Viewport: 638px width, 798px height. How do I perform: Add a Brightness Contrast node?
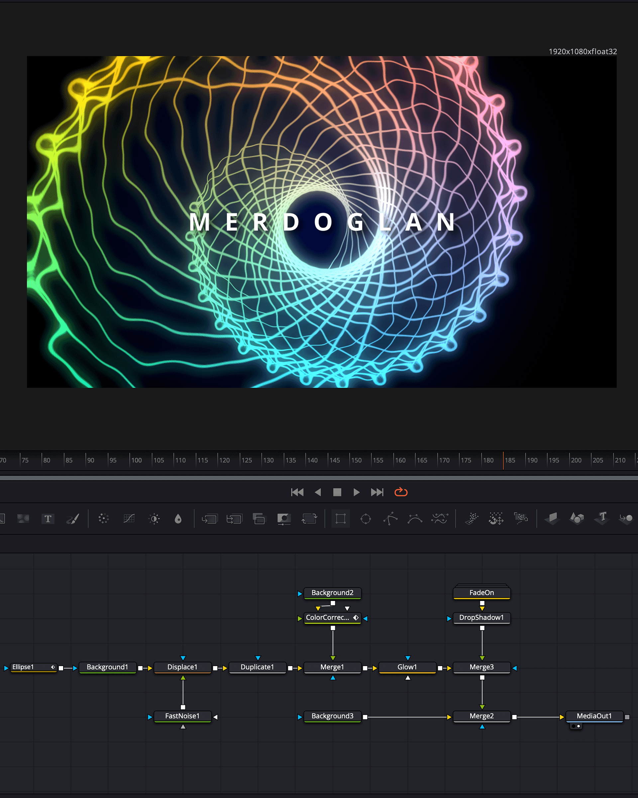154,518
